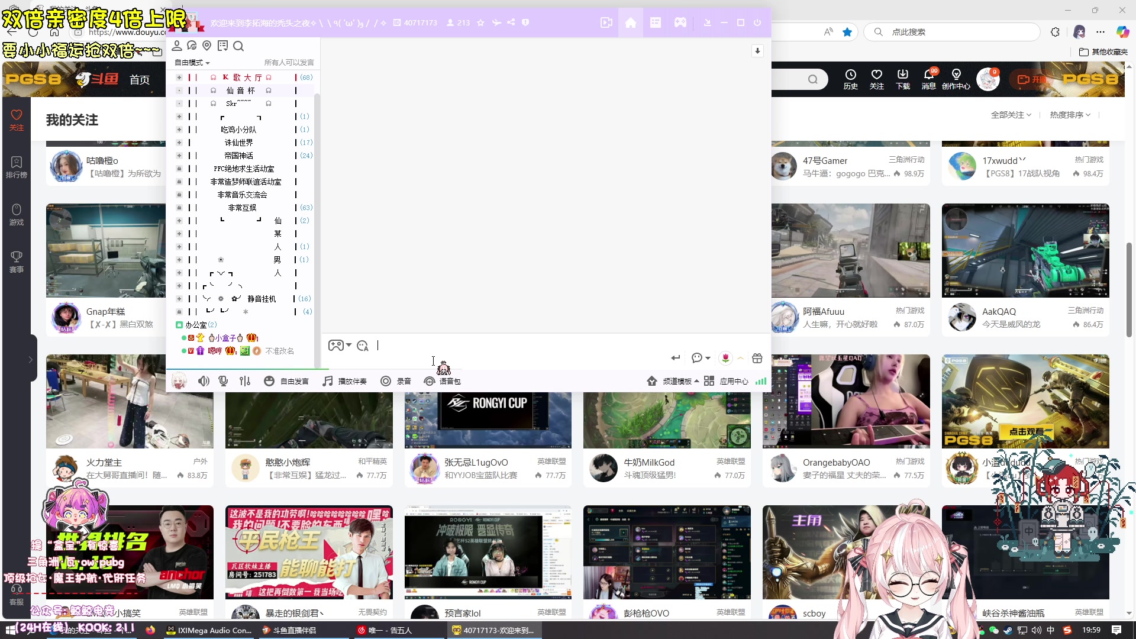1136x639 pixels.
Task: Open the video camera tab in YY header
Action: 606,22
